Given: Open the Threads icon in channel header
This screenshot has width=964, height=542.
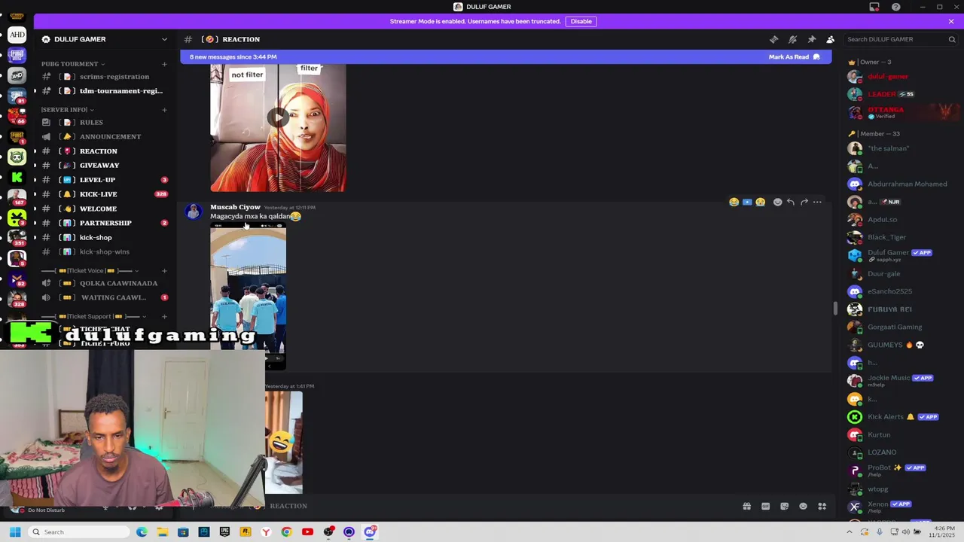Looking at the screenshot, I should [773, 39].
